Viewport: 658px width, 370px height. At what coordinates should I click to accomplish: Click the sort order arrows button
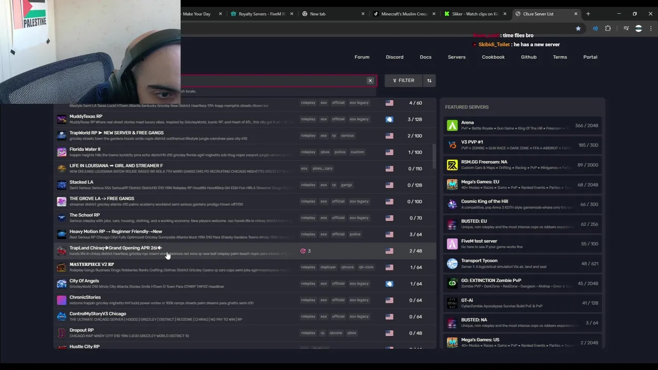click(x=429, y=80)
